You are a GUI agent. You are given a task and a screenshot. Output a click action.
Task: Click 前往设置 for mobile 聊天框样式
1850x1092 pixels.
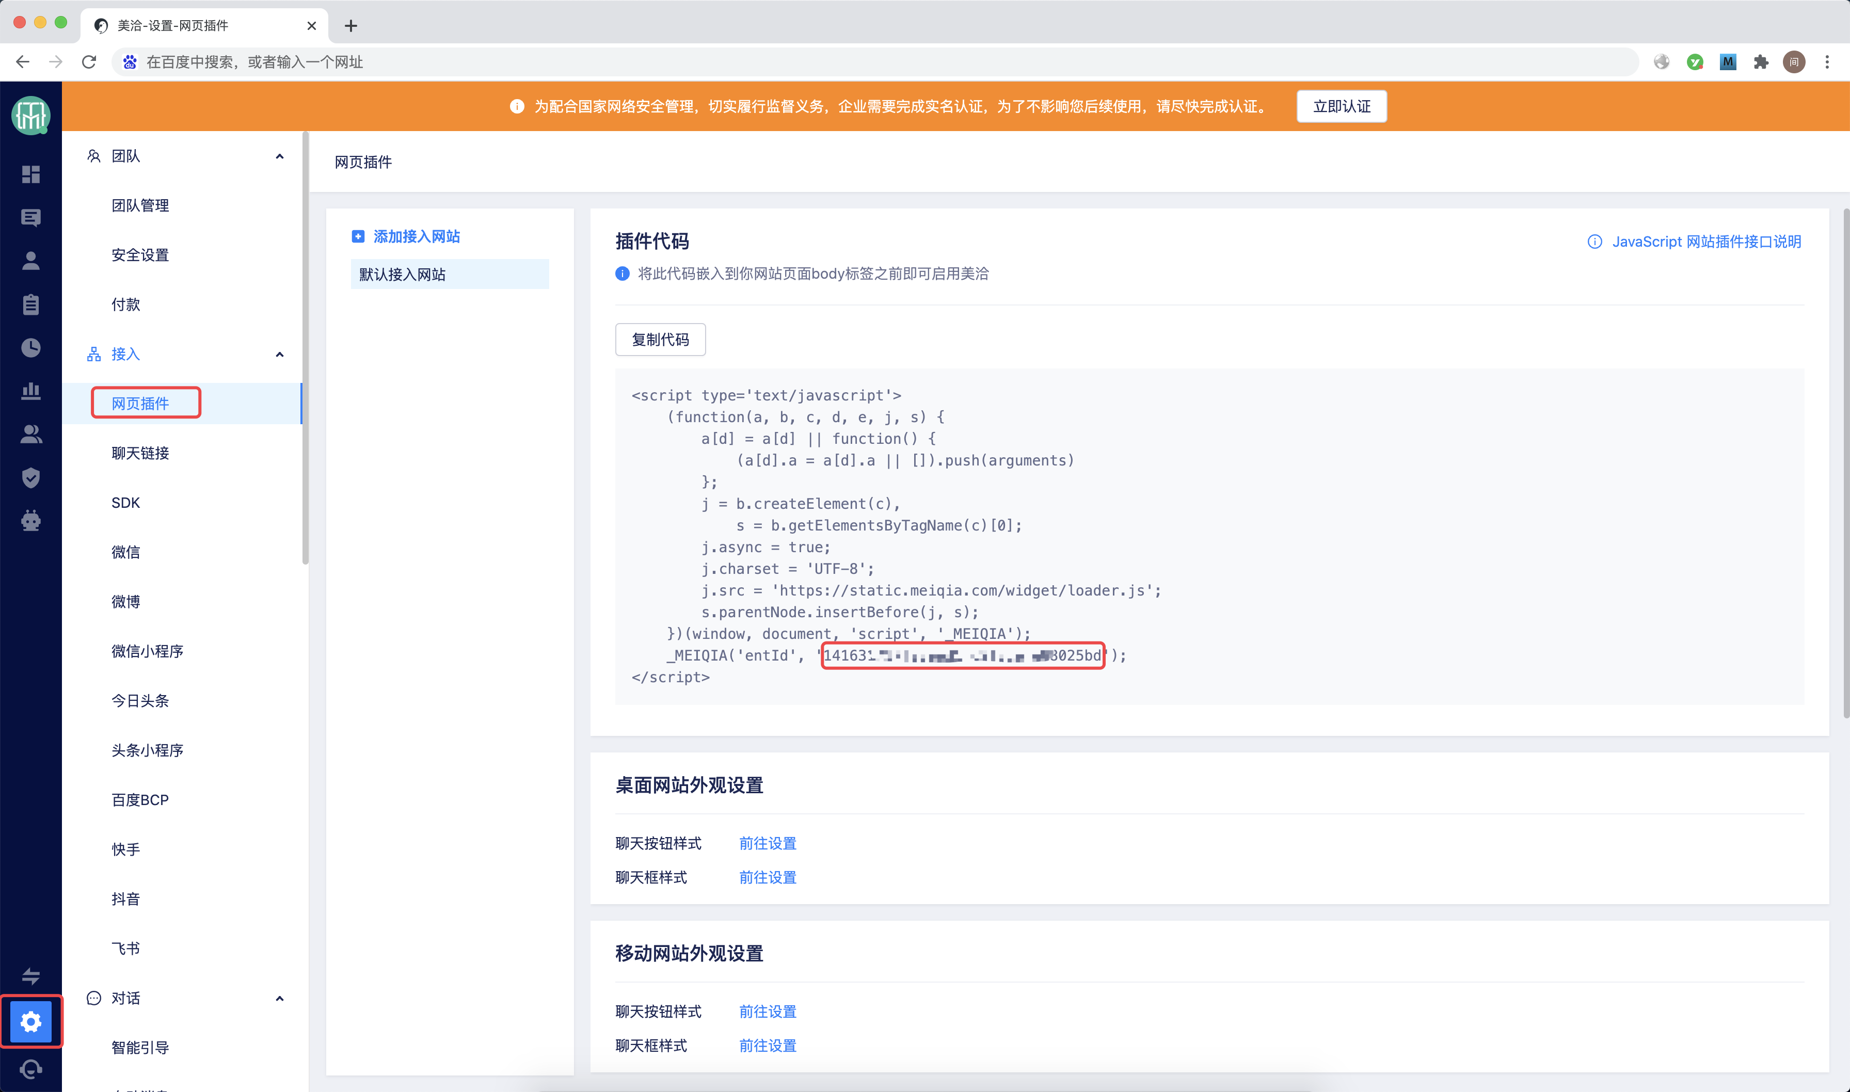tap(768, 1046)
